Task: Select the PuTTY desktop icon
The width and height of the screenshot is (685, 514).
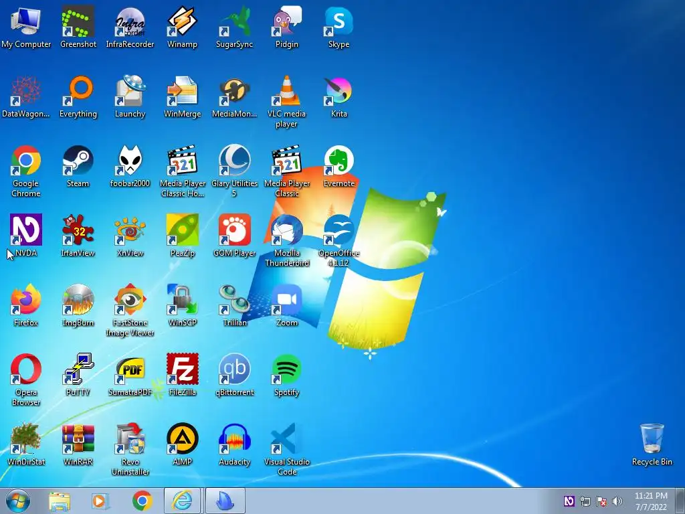Action: 78,369
